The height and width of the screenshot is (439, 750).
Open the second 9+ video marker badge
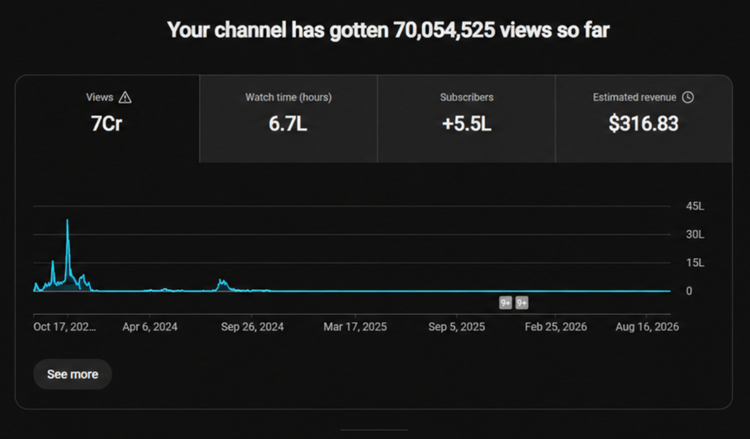(522, 303)
